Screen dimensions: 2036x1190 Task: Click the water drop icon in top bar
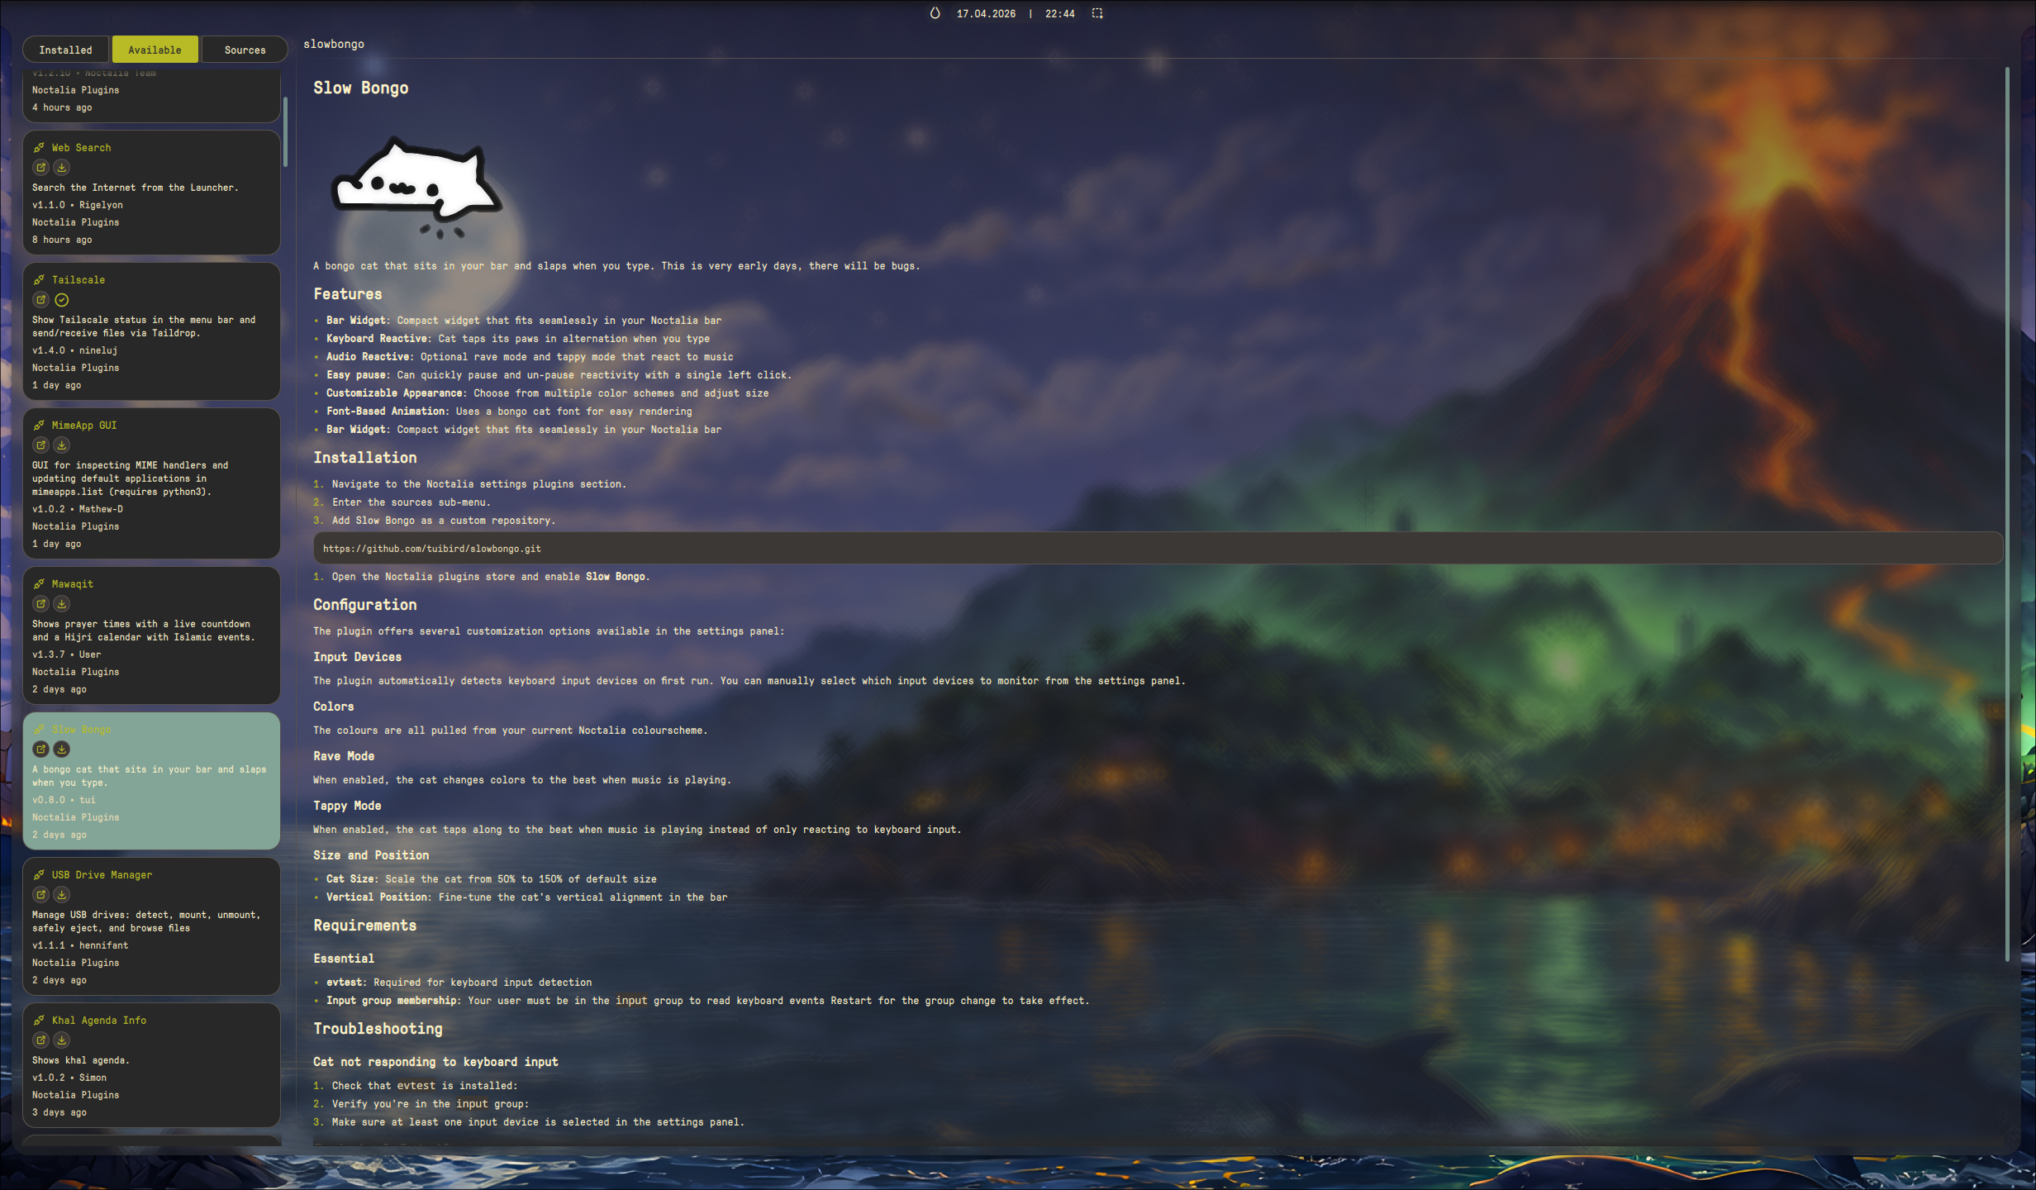pos(935,13)
